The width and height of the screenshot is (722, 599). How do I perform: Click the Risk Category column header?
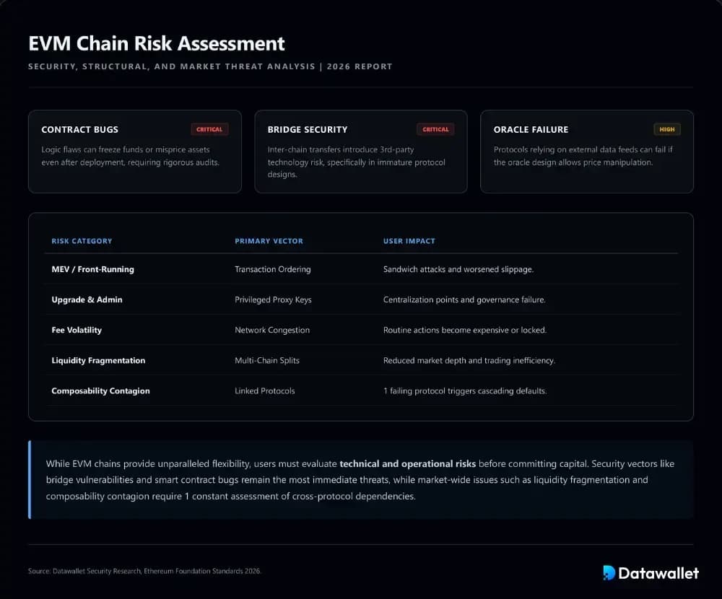click(82, 241)
